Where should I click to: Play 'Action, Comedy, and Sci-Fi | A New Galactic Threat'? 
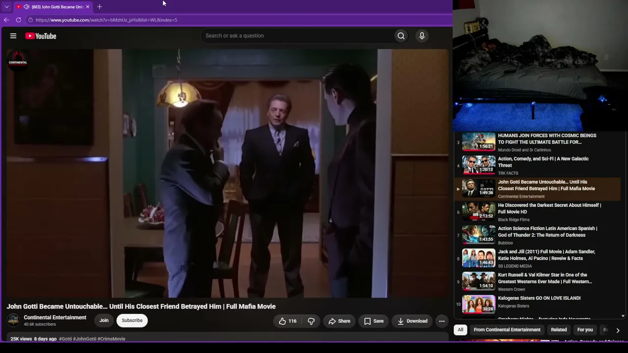click(543, 162)
